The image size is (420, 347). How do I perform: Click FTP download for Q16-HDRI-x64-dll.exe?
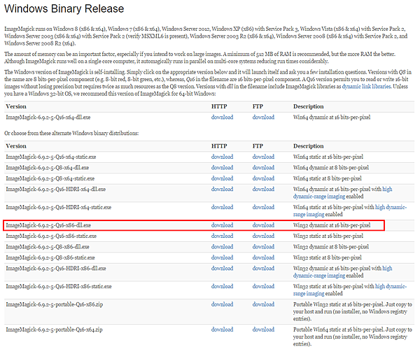[263, 189]
